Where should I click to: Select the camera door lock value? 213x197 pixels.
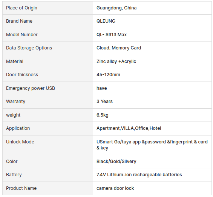click(115, 188)
